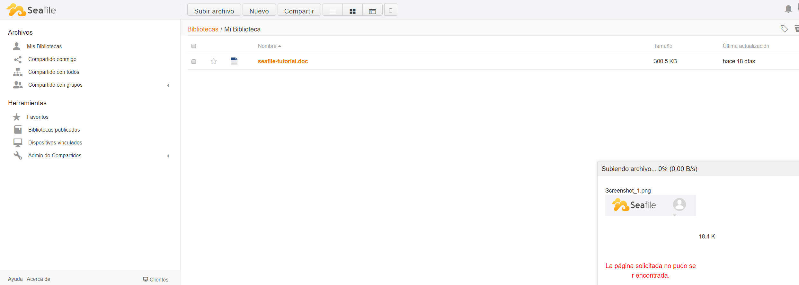The image size is (799, 285).
Task: Switch to column view mode
Action: [372, 11]
